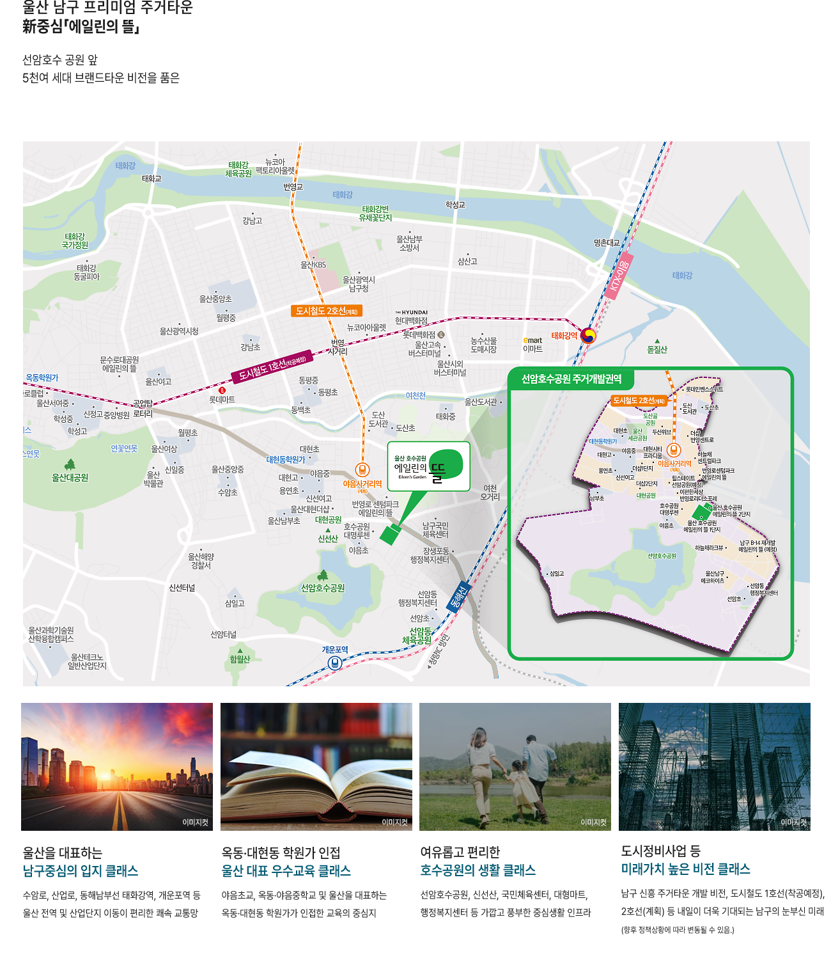Click the 울산대공원 tree icon
This screenshot has height=960, width=831.
[70, 464]
